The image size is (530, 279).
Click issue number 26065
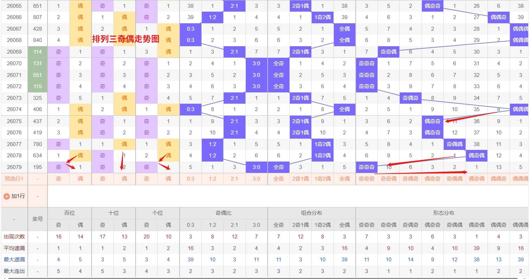14,6
